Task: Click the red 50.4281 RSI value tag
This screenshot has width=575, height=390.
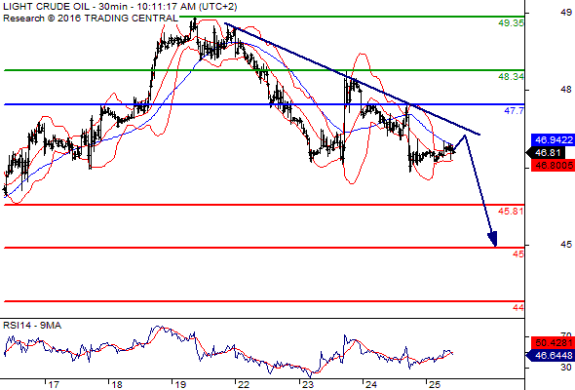Action: tap(553, 343)
